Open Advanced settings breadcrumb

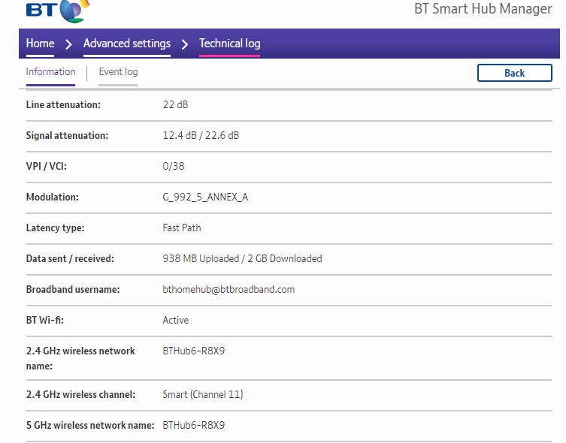[x=127, y=44]
